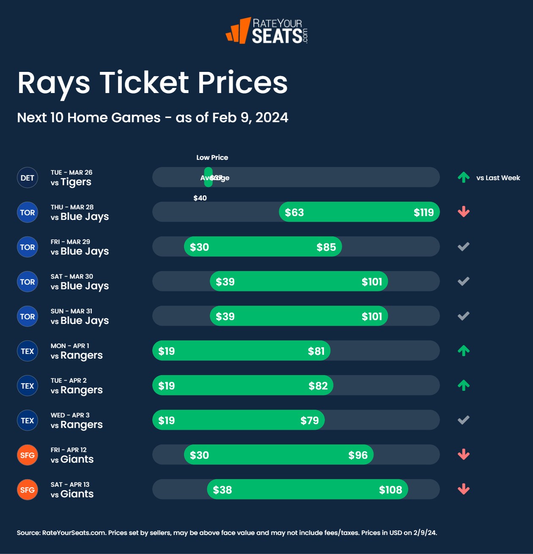Click the SFG badge for Sat Apr 13
533x554 pixels.
point(27,490)
